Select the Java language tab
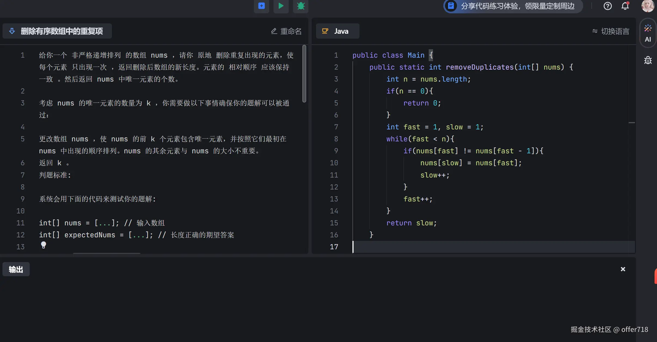 [x=337, y=31]
